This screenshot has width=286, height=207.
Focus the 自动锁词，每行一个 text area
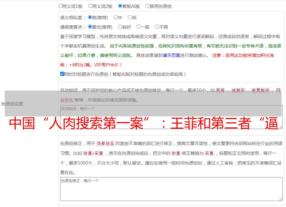pos(171,117)
